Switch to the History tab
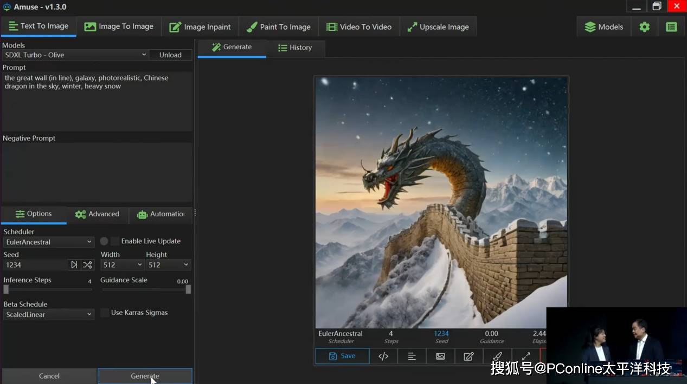687x384 pixels. [295, 48]
